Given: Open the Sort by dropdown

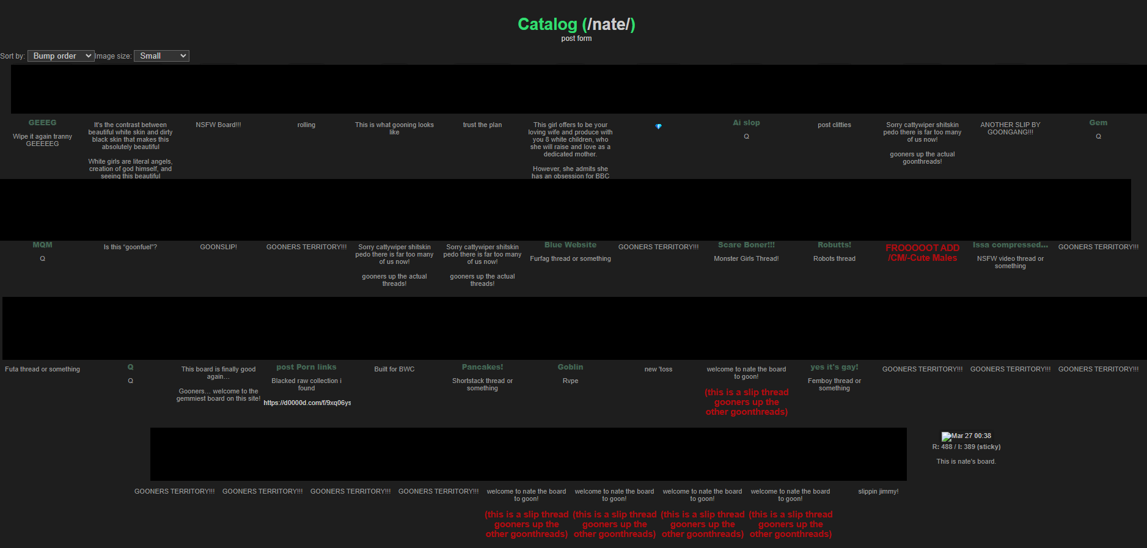Looking at the screenshot, I should tap(61, 56).
